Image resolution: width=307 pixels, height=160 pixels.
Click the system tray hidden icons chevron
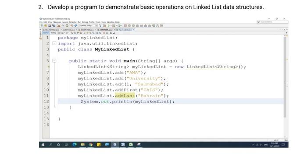coord(253,145)
